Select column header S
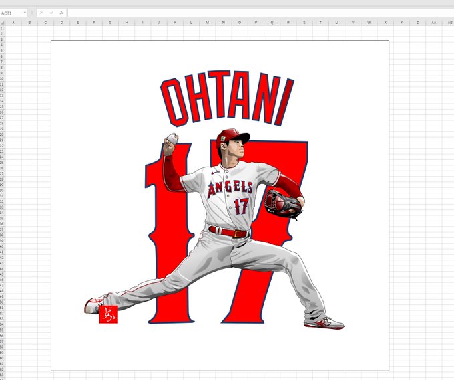The height and width of the screenshot is (380, 454). (304, 23)
